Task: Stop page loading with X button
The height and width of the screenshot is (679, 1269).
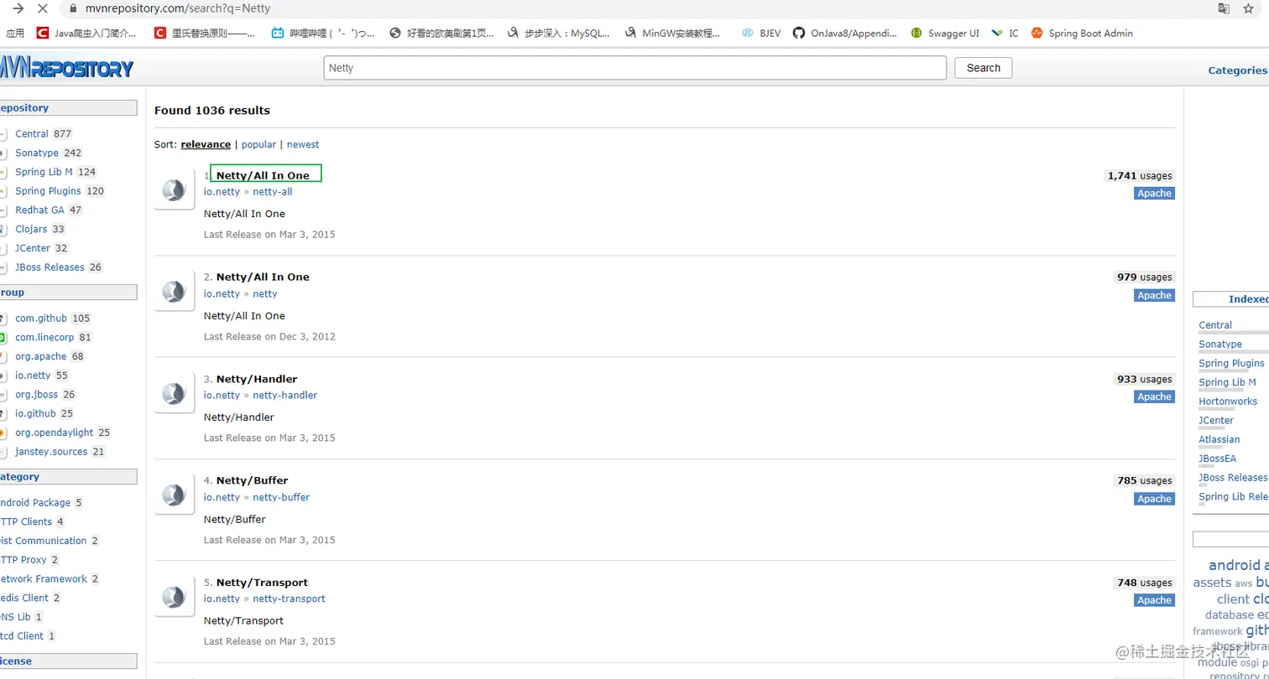Action: (x=43, y=8)
